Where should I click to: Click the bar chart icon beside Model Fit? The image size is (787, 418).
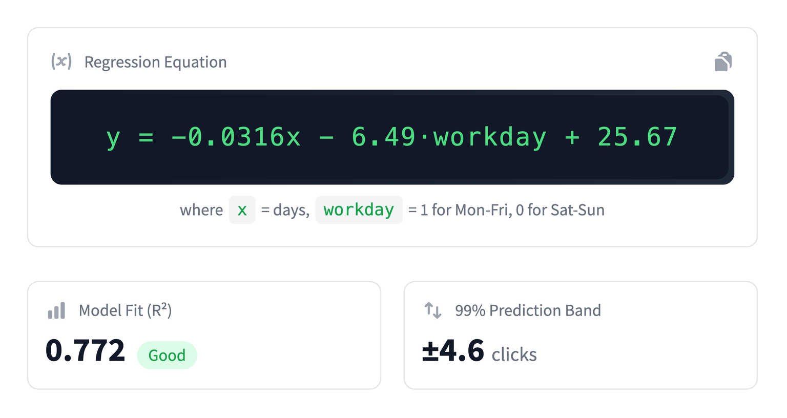(x=57, y=310)
